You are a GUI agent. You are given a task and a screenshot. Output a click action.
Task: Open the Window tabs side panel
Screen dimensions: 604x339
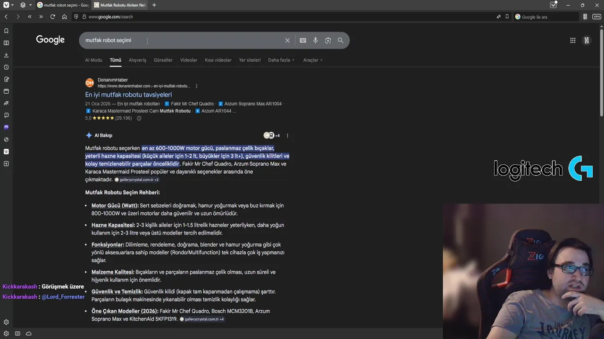coord(6,91)
